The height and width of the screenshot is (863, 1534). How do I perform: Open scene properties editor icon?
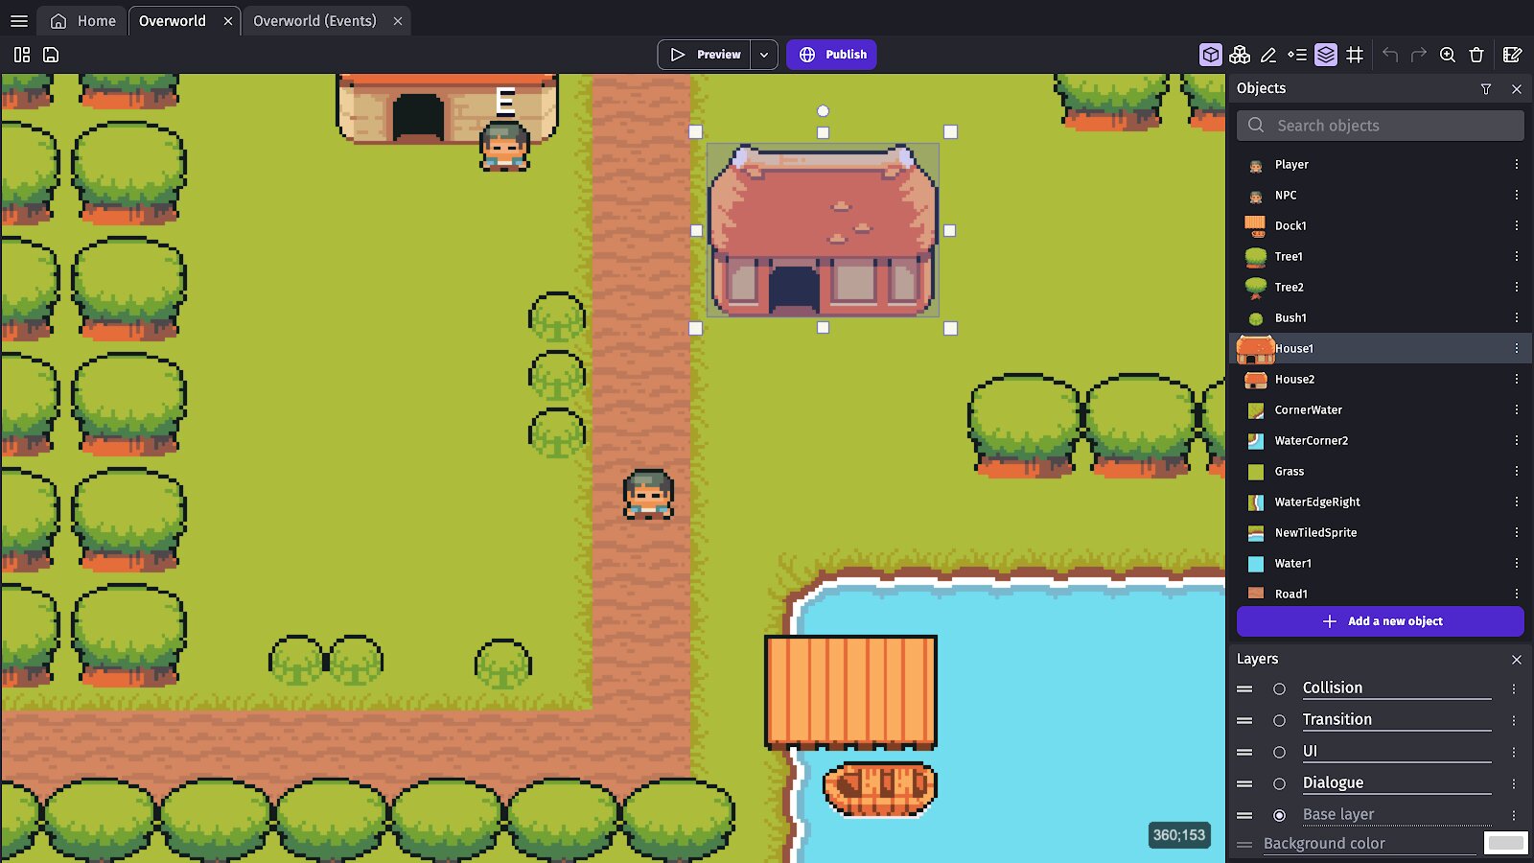[x=1513, y=55]
